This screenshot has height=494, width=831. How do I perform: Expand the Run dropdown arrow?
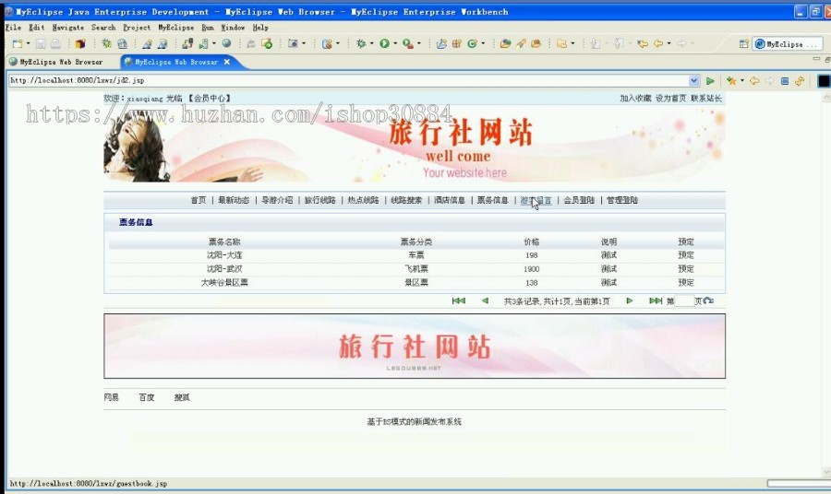[x=395, y=43]
